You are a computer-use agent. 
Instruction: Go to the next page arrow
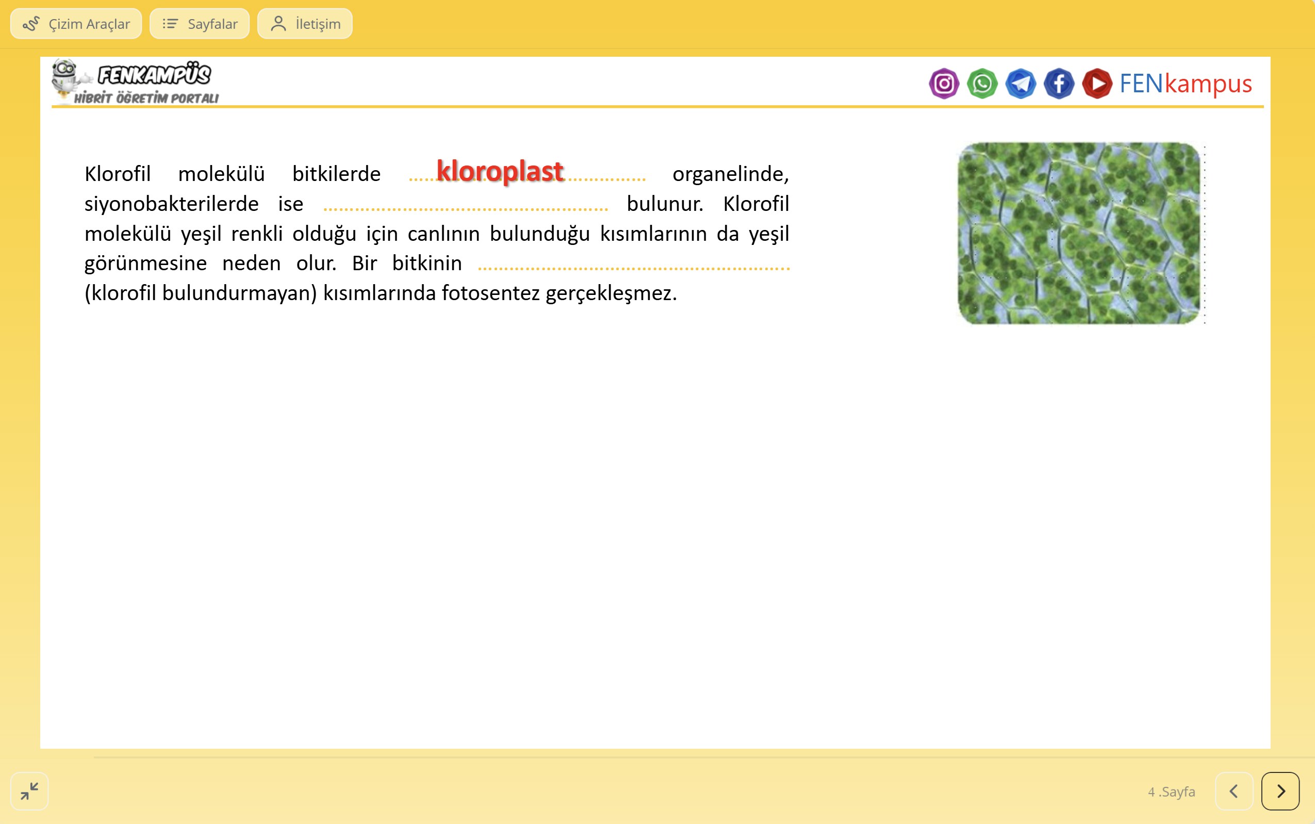[x=1280, y=792]
